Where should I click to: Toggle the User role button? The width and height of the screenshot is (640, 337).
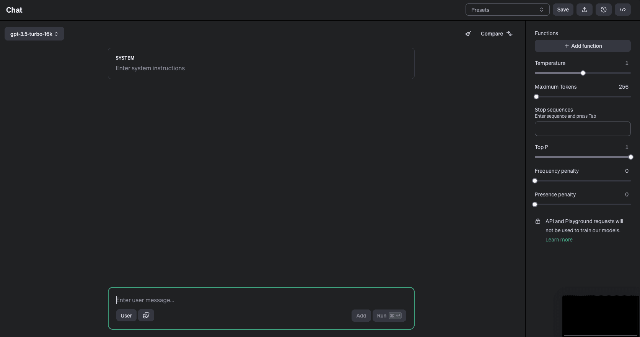[126, 316]
